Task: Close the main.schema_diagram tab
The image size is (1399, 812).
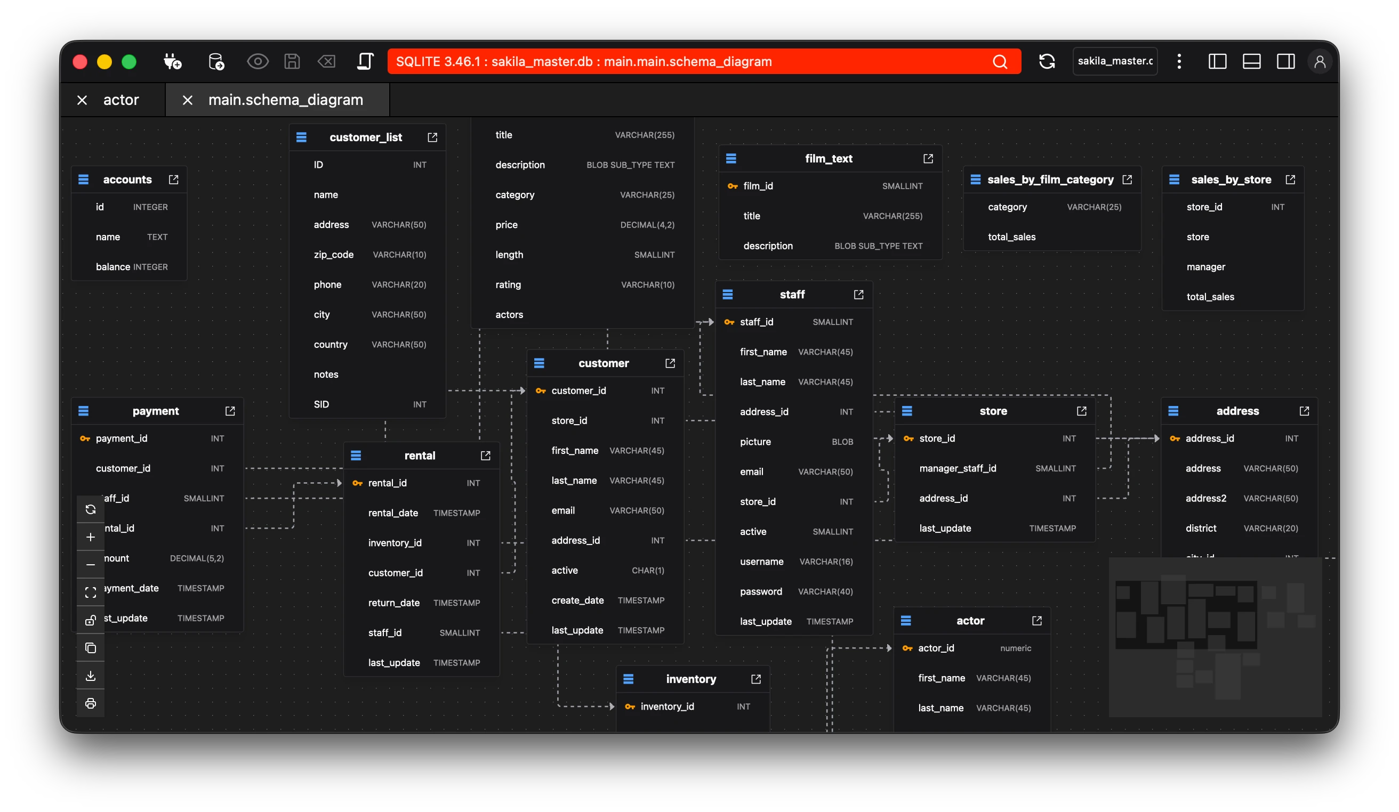Action: coord(188,100)
